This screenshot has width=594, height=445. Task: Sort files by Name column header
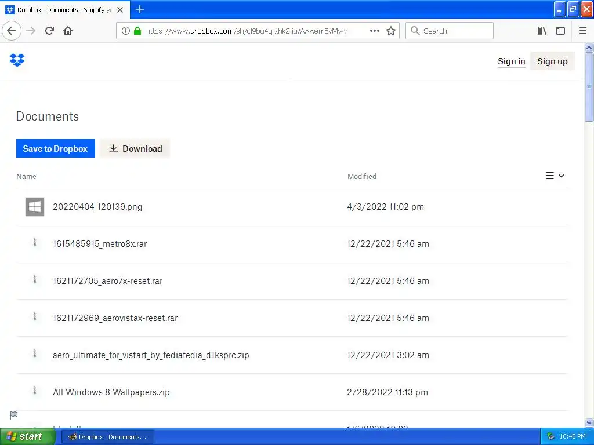(x=26, y=176)
